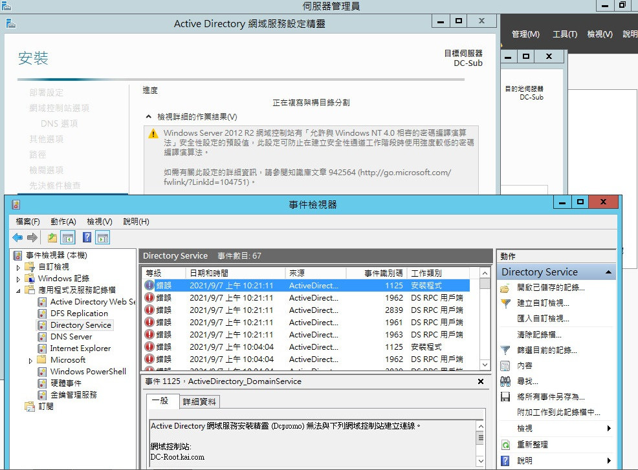Open the 檢視 submenu arrow in actions pane
This screenshot has width=638, height=470.
[609, 428]
